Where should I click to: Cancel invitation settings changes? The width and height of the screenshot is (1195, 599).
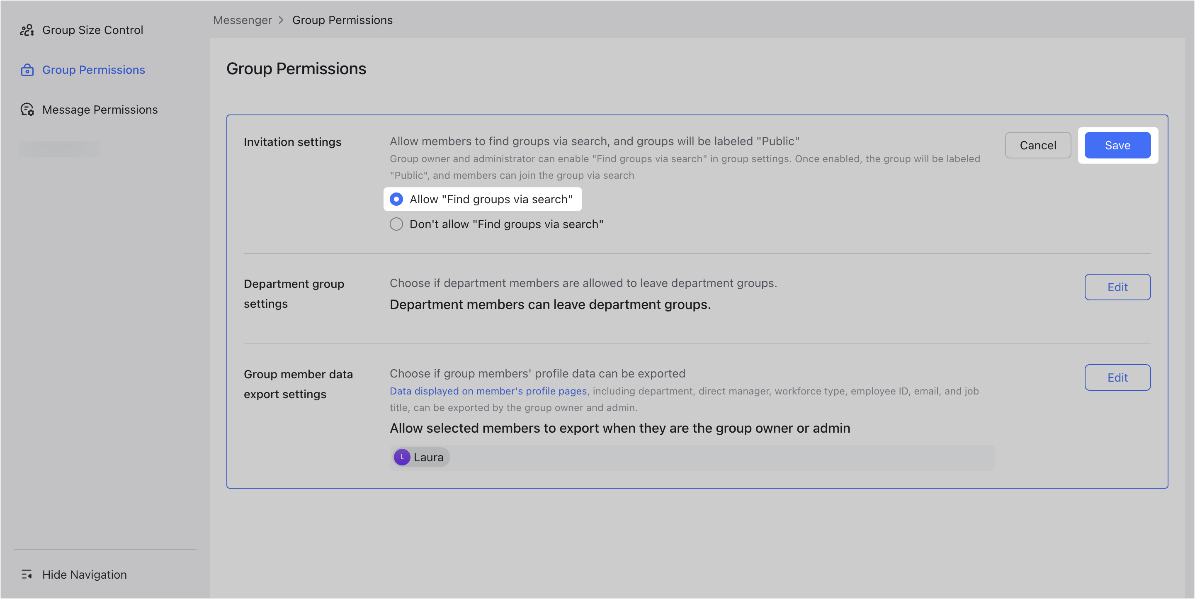coord(1037,145)
